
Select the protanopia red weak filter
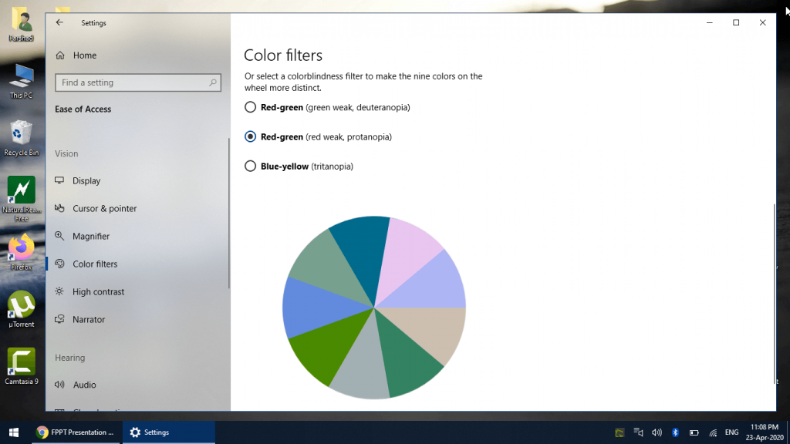pyautogui.click(x=250, y=136)
